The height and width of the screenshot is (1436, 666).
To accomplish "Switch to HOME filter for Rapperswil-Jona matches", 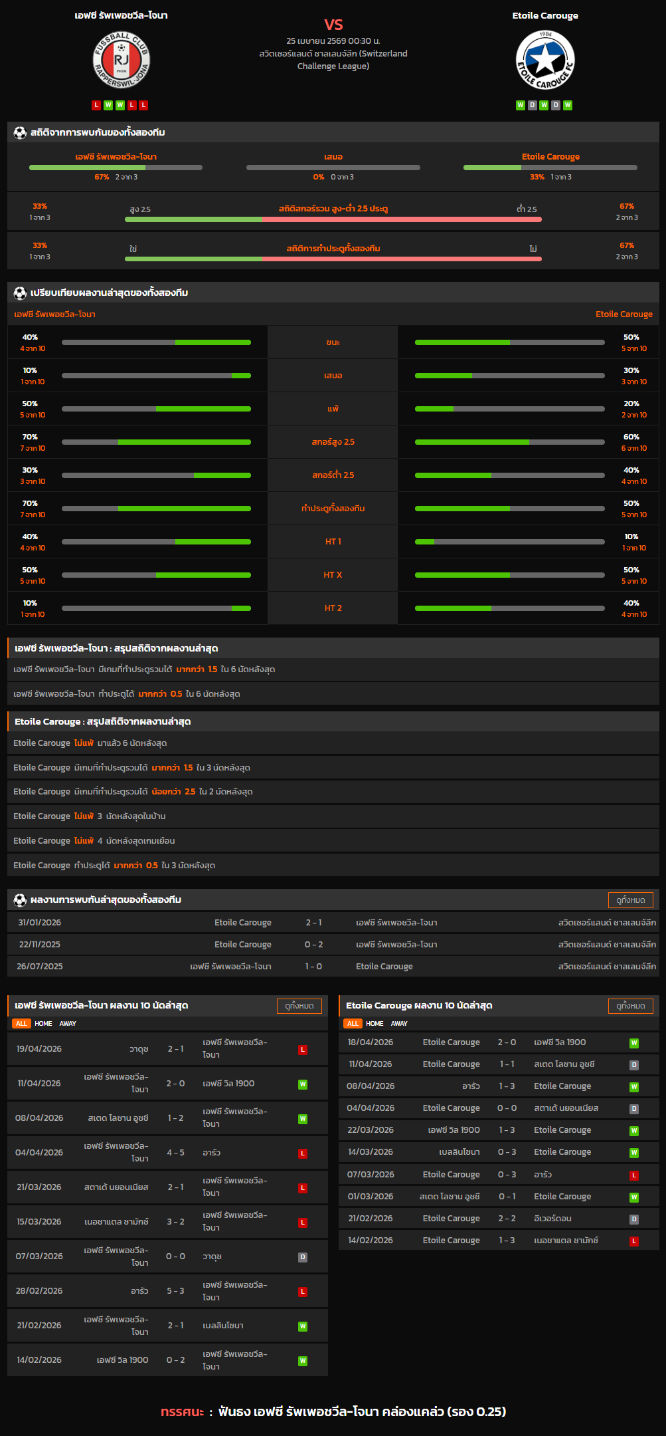I will pos(43,1024).
